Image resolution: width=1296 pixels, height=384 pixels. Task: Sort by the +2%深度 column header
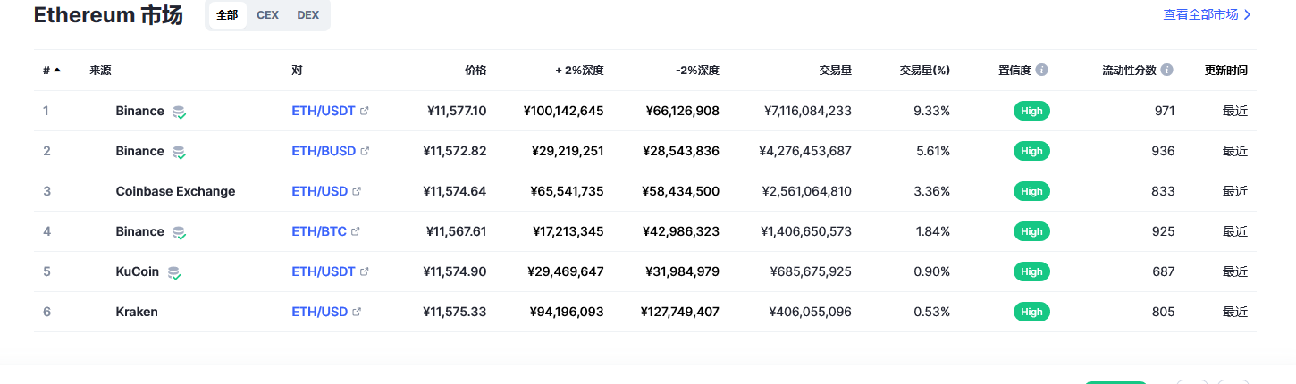tap(579, 70)
